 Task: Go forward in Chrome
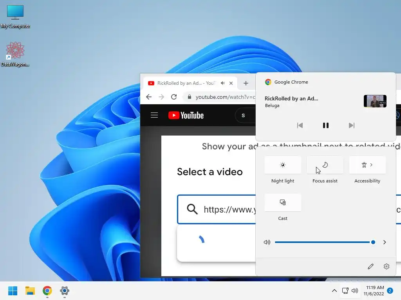(x=161, y=97)
